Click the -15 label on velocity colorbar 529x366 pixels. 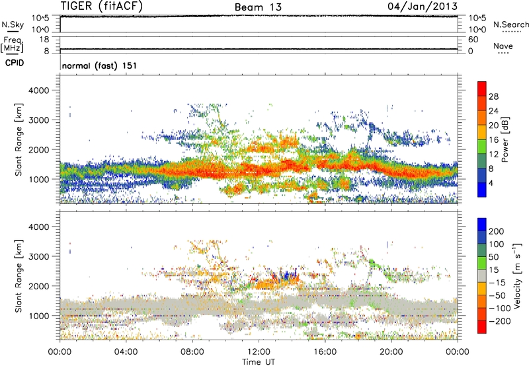coord(497,282)
